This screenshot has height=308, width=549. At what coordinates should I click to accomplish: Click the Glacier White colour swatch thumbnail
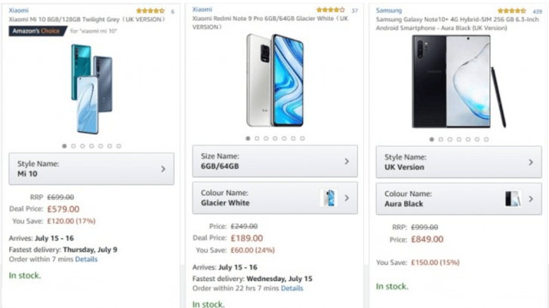click(x=328, y=198)
